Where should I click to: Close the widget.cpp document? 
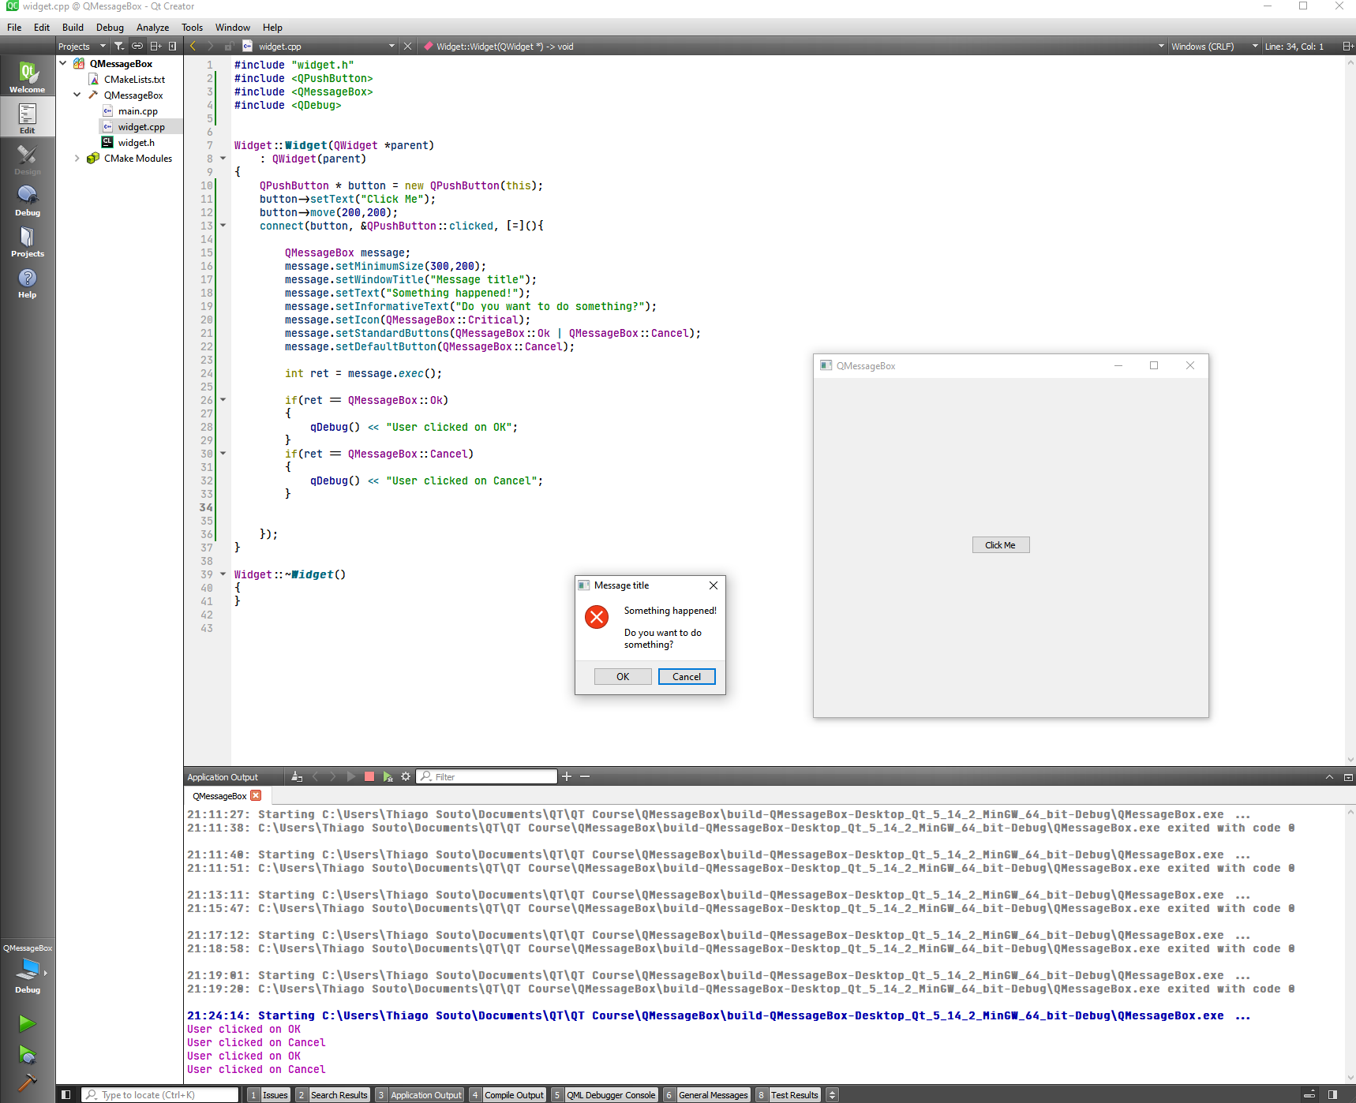(x=407, y=46)
